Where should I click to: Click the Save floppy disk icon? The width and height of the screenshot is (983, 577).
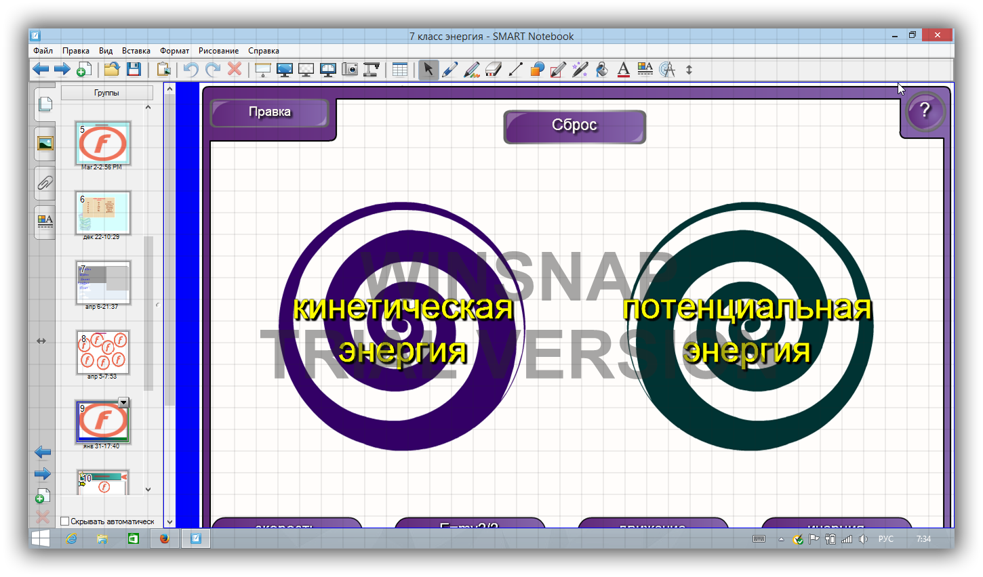coord(134,69)
